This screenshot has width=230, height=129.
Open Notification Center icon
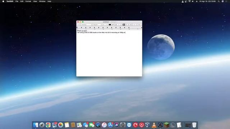pos(226,1)
